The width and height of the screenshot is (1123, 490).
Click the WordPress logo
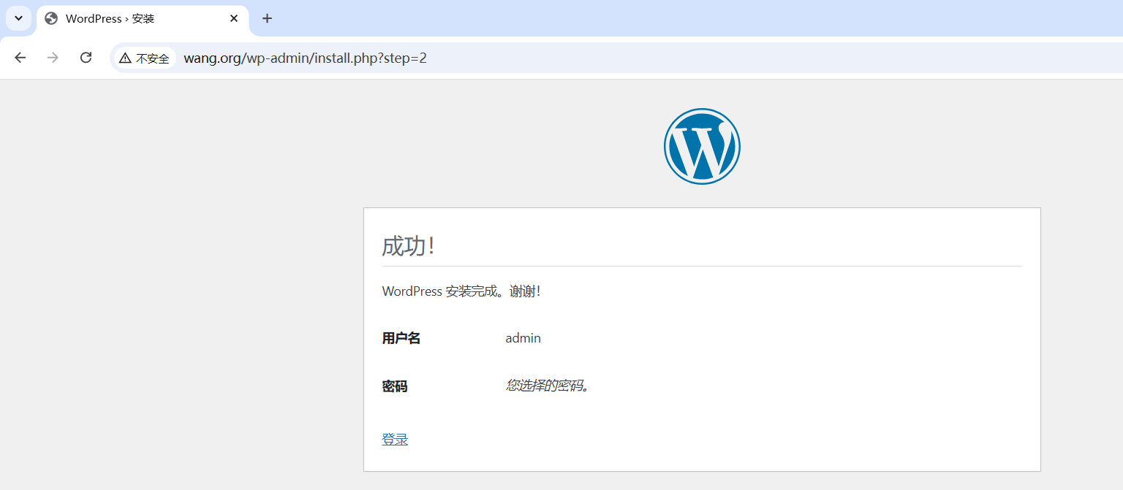[x=702, y=146]
